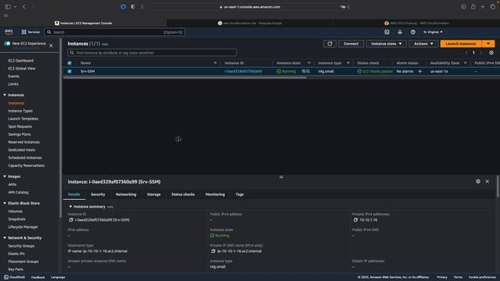This screenshot has width=500, height=281.
Task: Click the details panel drag handle
Action: coord(281,177)
